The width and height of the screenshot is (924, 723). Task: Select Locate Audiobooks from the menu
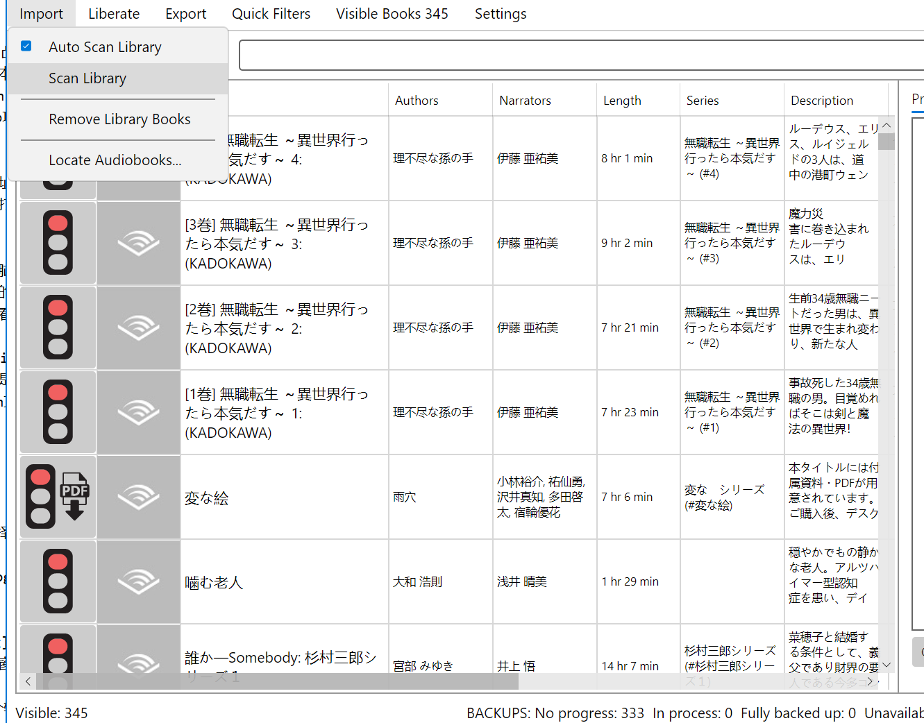pos(115,160)
